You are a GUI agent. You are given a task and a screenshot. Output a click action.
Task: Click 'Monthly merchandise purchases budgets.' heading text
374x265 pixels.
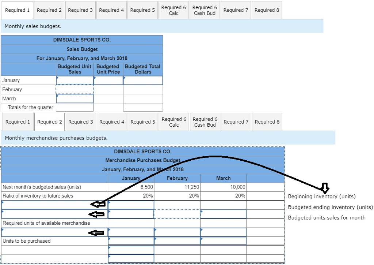pyautogui.click(x=56, y=138)
